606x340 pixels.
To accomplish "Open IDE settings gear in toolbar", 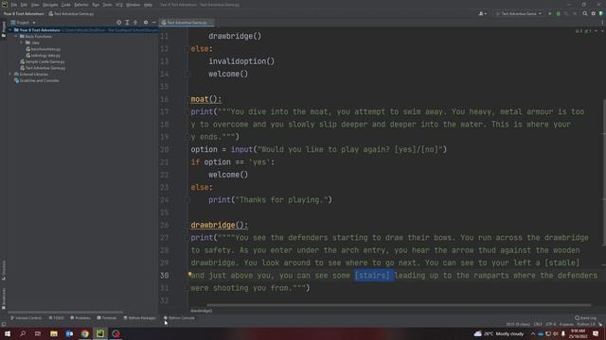I will pos(594,13).
